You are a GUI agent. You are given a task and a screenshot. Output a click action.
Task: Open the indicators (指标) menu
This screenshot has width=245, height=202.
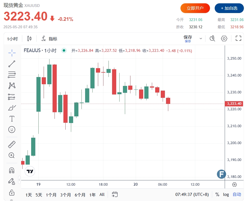click(49, 39)
